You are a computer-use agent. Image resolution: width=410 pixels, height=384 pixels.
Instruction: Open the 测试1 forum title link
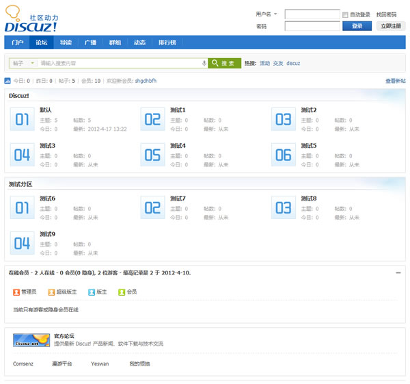(178, 110)
